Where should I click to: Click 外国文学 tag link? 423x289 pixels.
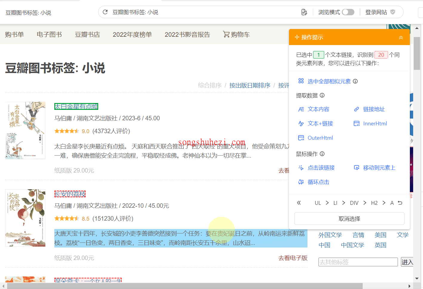click(330, 235)
